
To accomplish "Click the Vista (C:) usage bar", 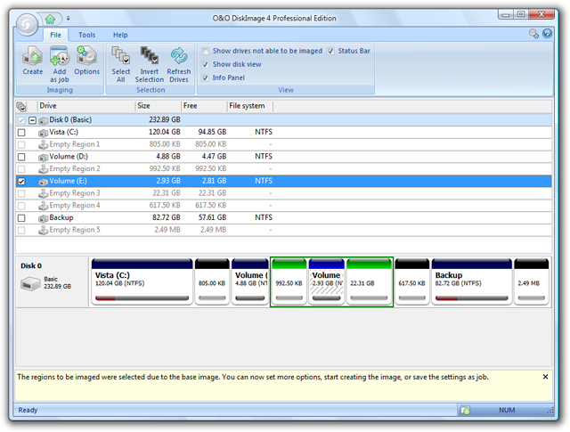I will pyautogui.click(x=142, y=298).
